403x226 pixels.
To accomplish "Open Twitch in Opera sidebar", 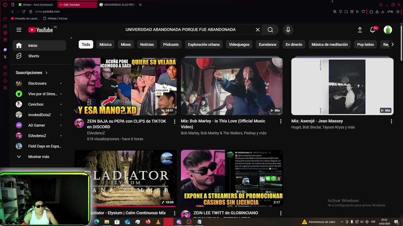I will click(x=5, y=50).
